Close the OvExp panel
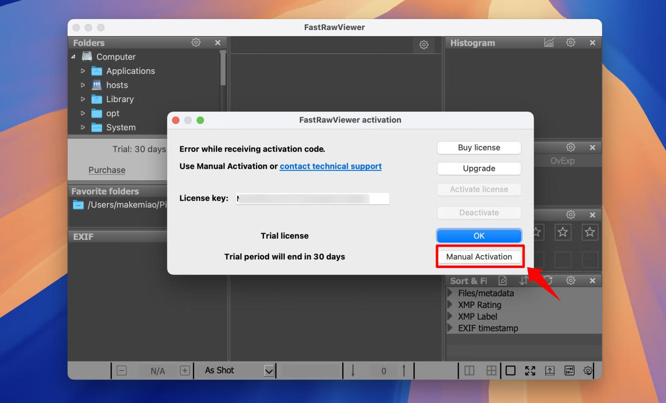Viewport: 666px width, 403px height. pos(592,147)
